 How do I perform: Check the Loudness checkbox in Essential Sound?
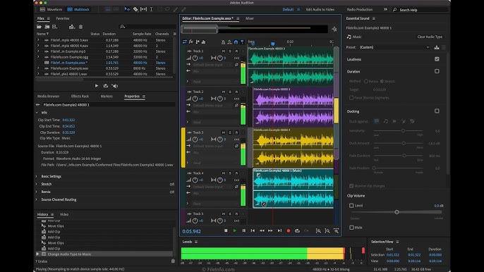(x=437, y=59)
